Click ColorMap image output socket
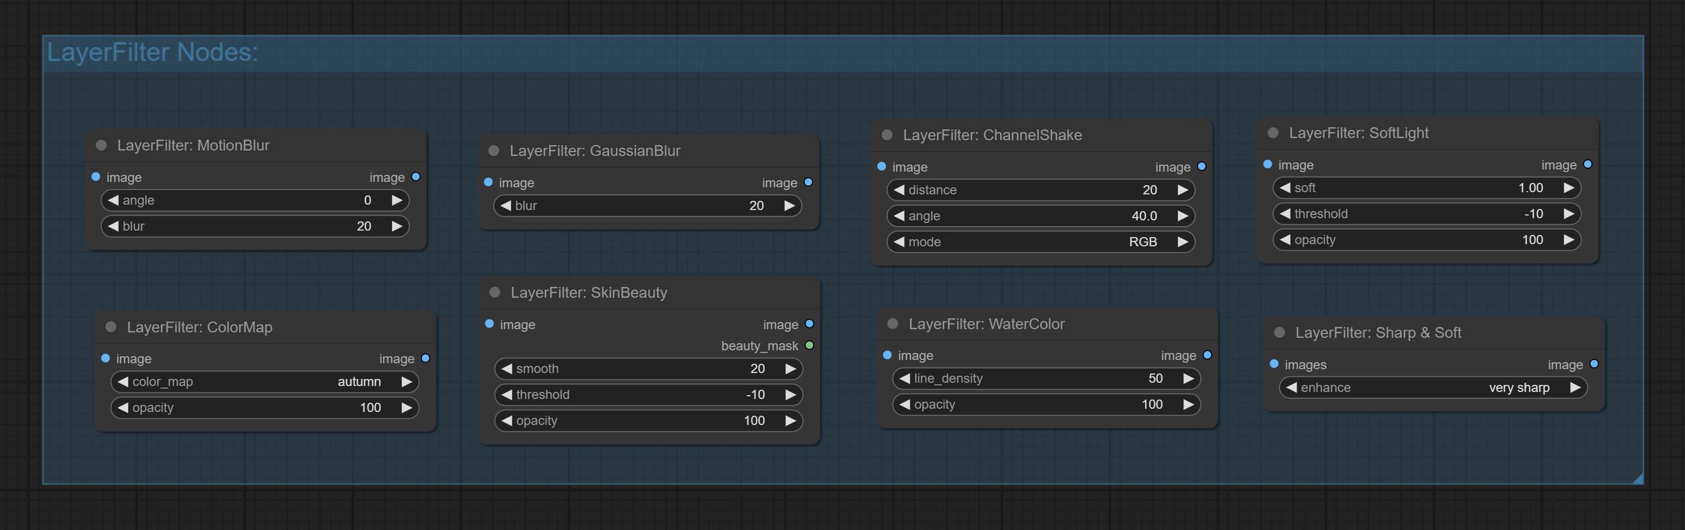Image resolution: width=1685 pixels, height=530 pixels. pos(426,358)
